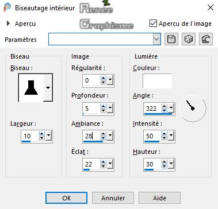218x209 pixels.
Task: Click the randomize parameters dice icon
Action: 189,39
